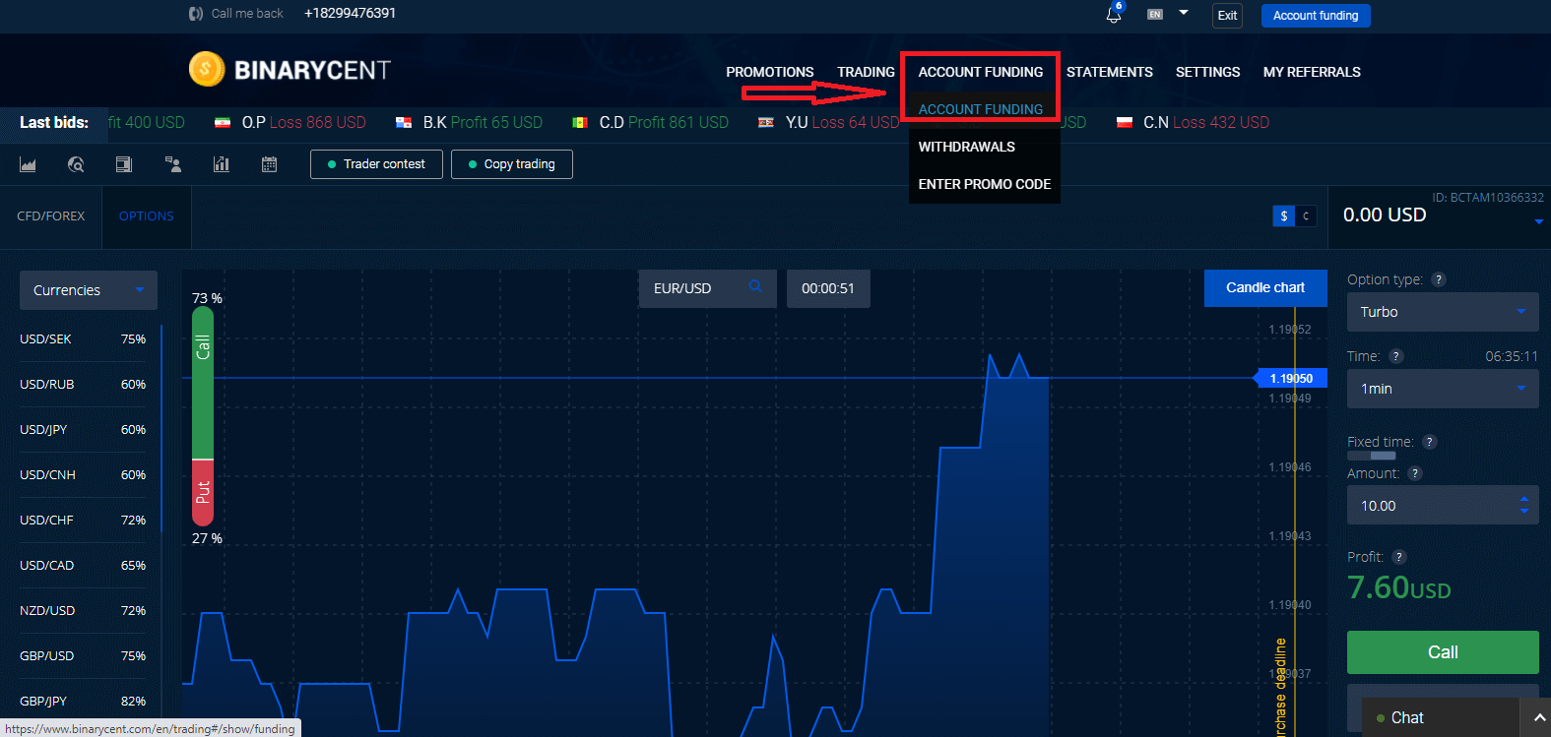1551x737 pixels.
Task: Select USD/CHF currency pair
Action: (x=83, y=521)
